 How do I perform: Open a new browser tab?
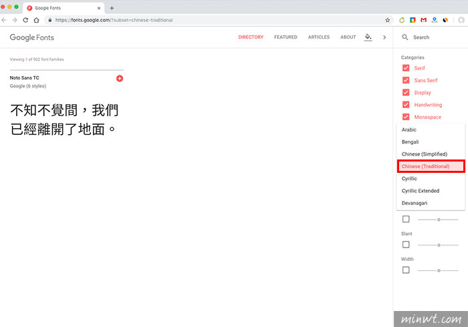pyautogui.click(x=112, y=8)
